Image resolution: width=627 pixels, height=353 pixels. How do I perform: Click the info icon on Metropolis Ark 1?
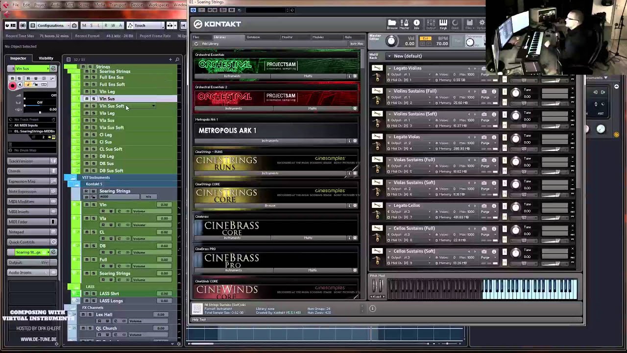point(349,141)
